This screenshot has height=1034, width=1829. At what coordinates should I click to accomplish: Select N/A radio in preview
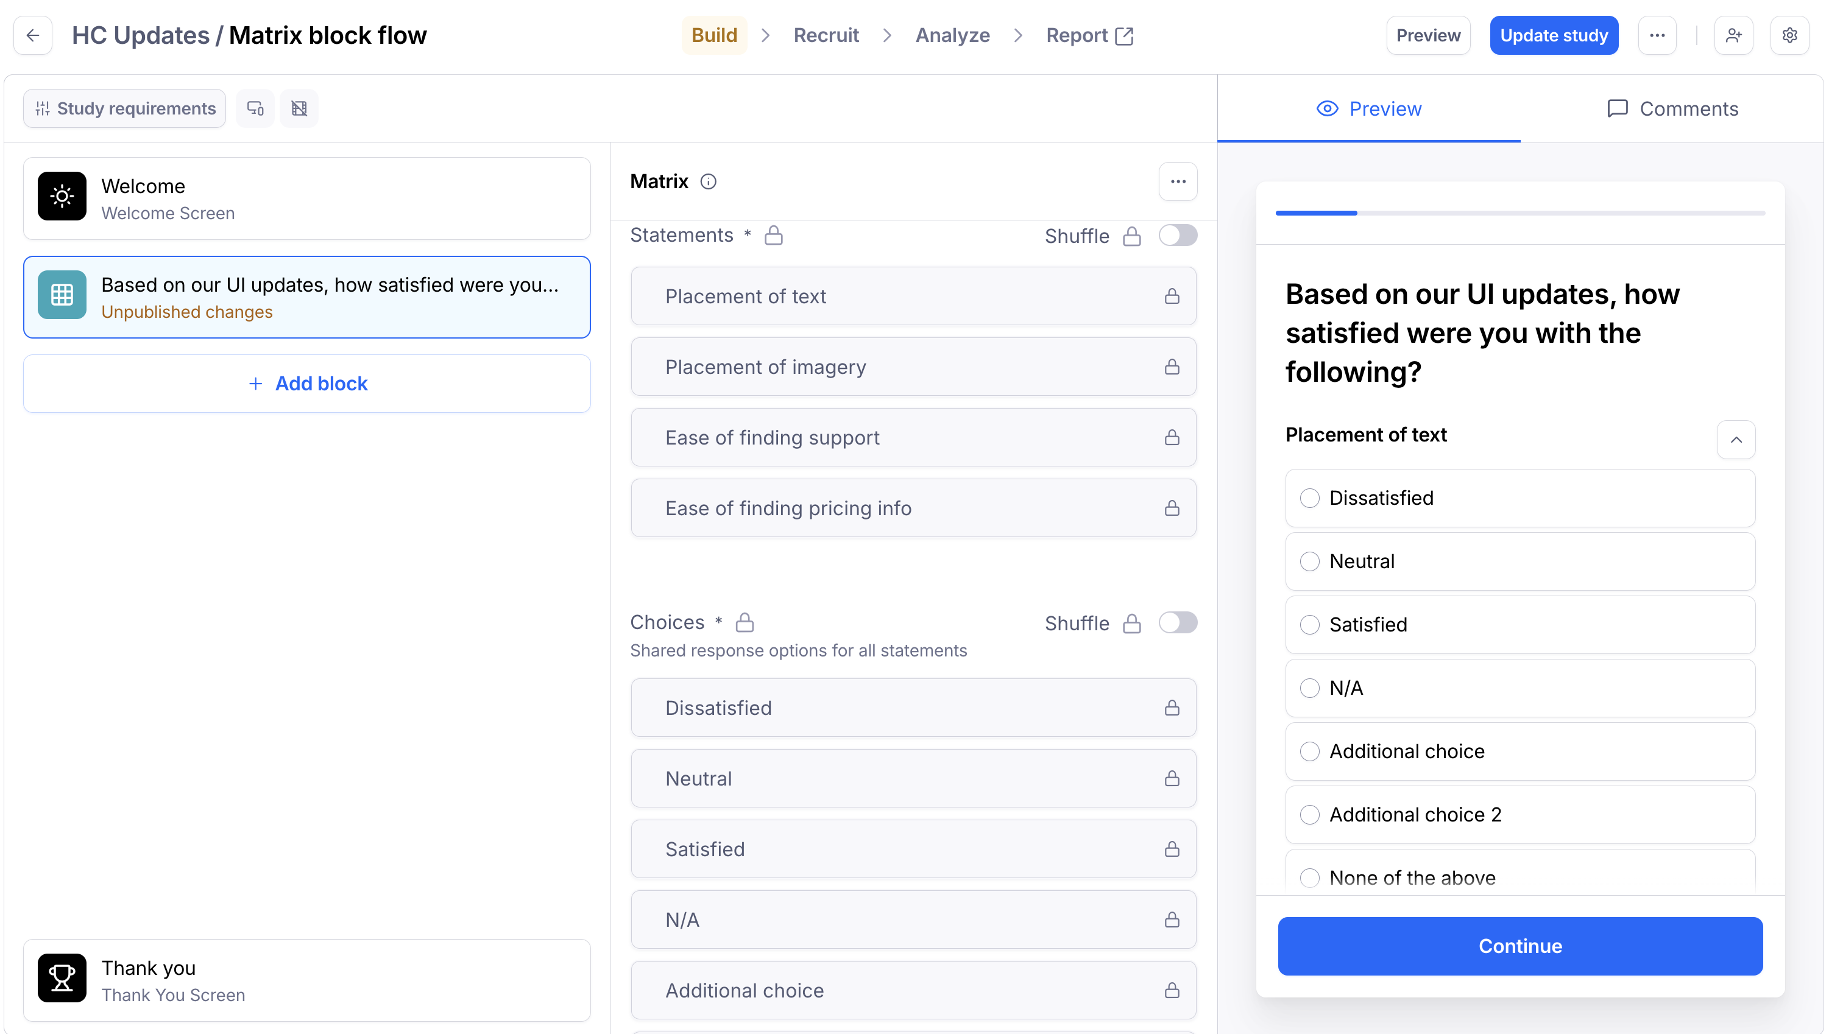pos(1309,688)
